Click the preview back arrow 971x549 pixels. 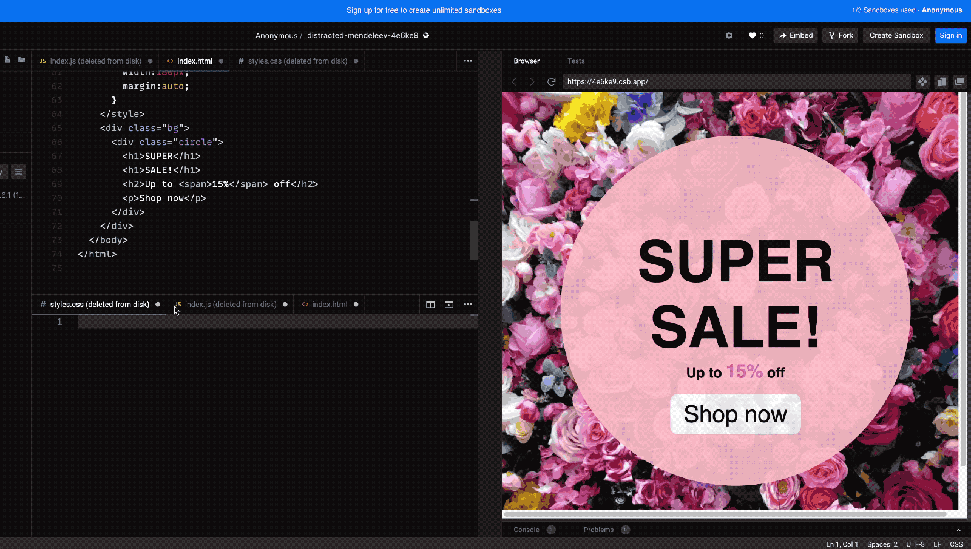click(x=514, y=82)
